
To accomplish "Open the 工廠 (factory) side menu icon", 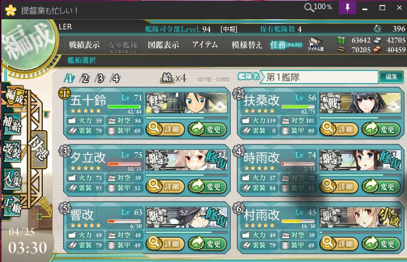I will tap(12, 205).
